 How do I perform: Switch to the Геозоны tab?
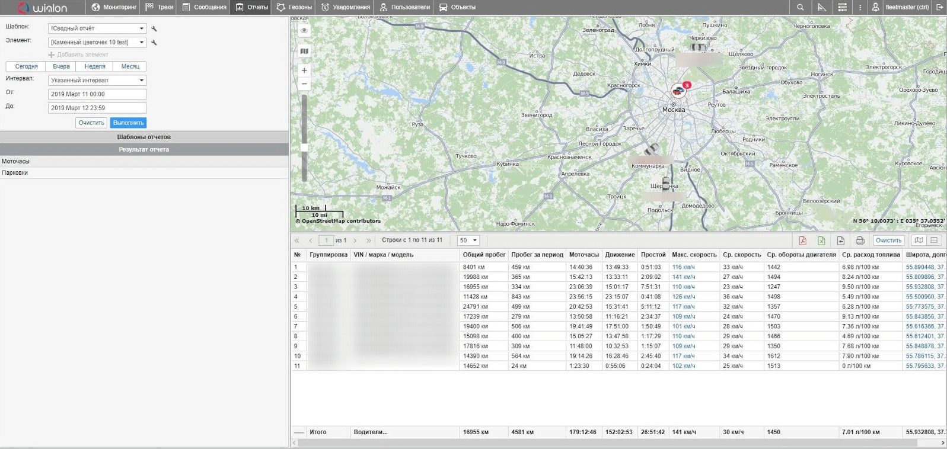tap(294, 7)
